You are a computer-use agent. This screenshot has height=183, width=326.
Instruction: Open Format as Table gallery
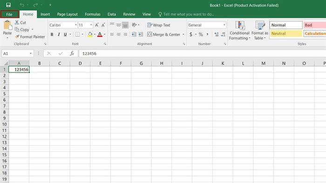click(x=260, y=30)
